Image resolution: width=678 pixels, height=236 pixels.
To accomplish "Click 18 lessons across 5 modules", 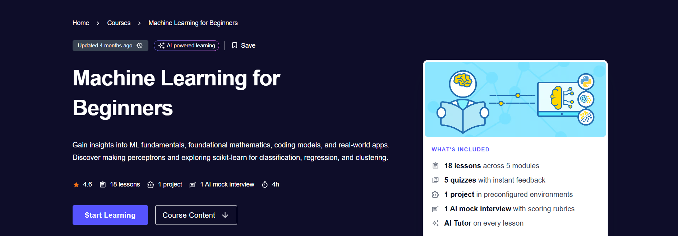I will tap(492, 166).
